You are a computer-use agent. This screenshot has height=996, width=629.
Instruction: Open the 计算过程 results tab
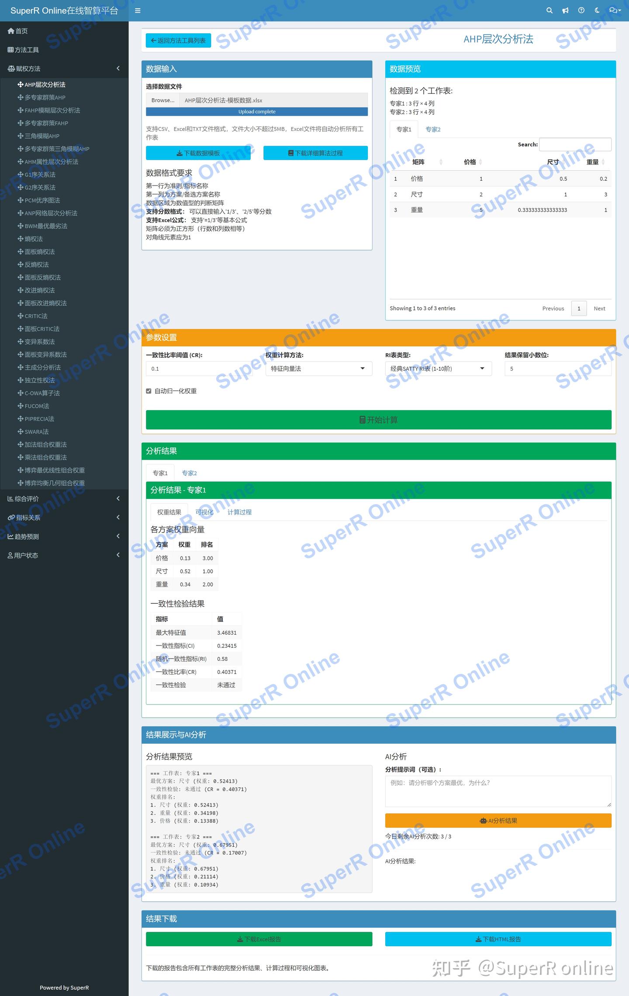239,512
